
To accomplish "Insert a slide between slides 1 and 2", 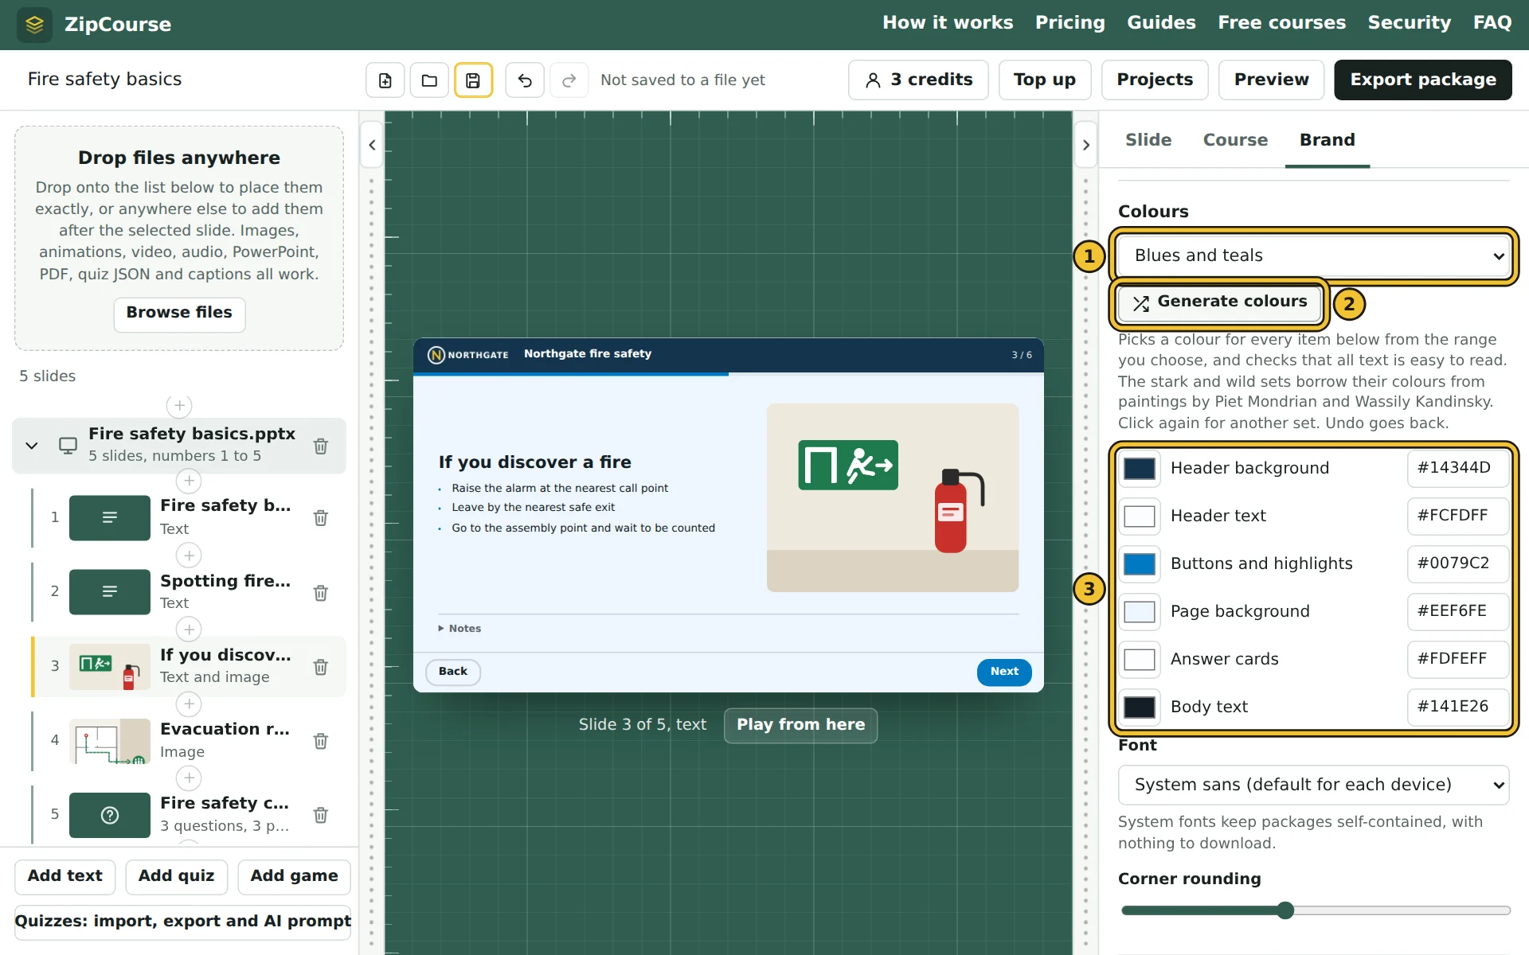I will pos(189,555).
